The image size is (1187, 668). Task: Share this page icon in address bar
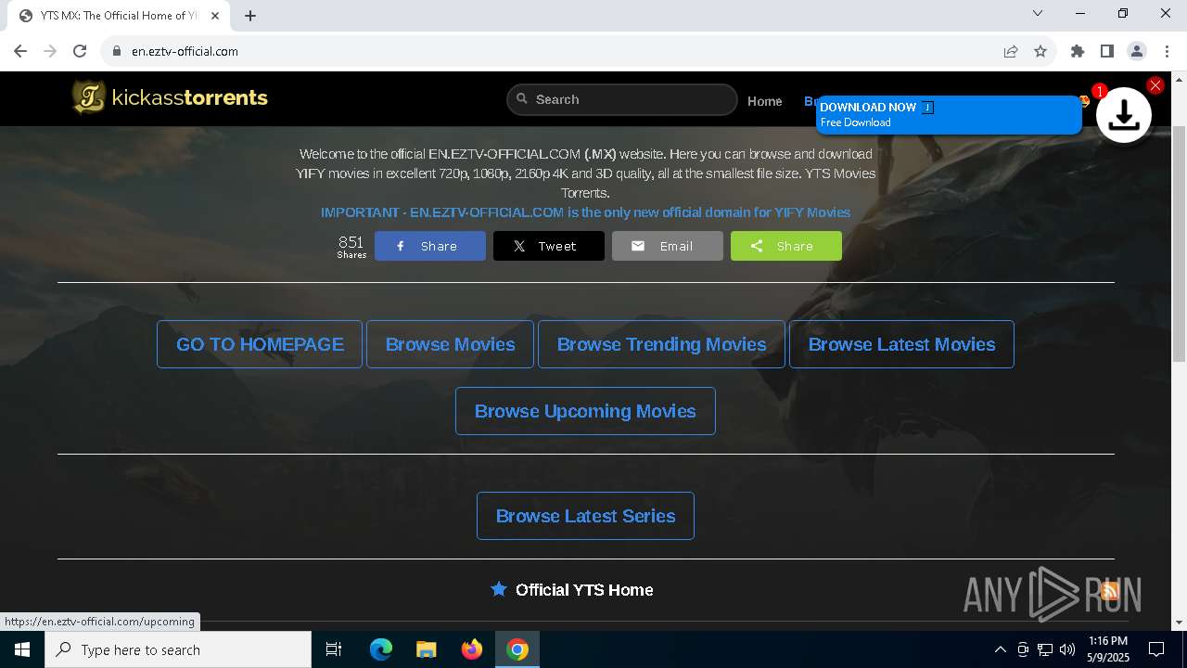click(1011, 51)
